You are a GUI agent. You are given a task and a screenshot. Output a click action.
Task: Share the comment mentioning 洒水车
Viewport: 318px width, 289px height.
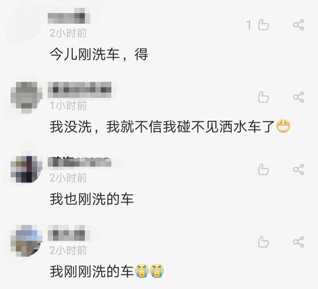pos(298,97)
